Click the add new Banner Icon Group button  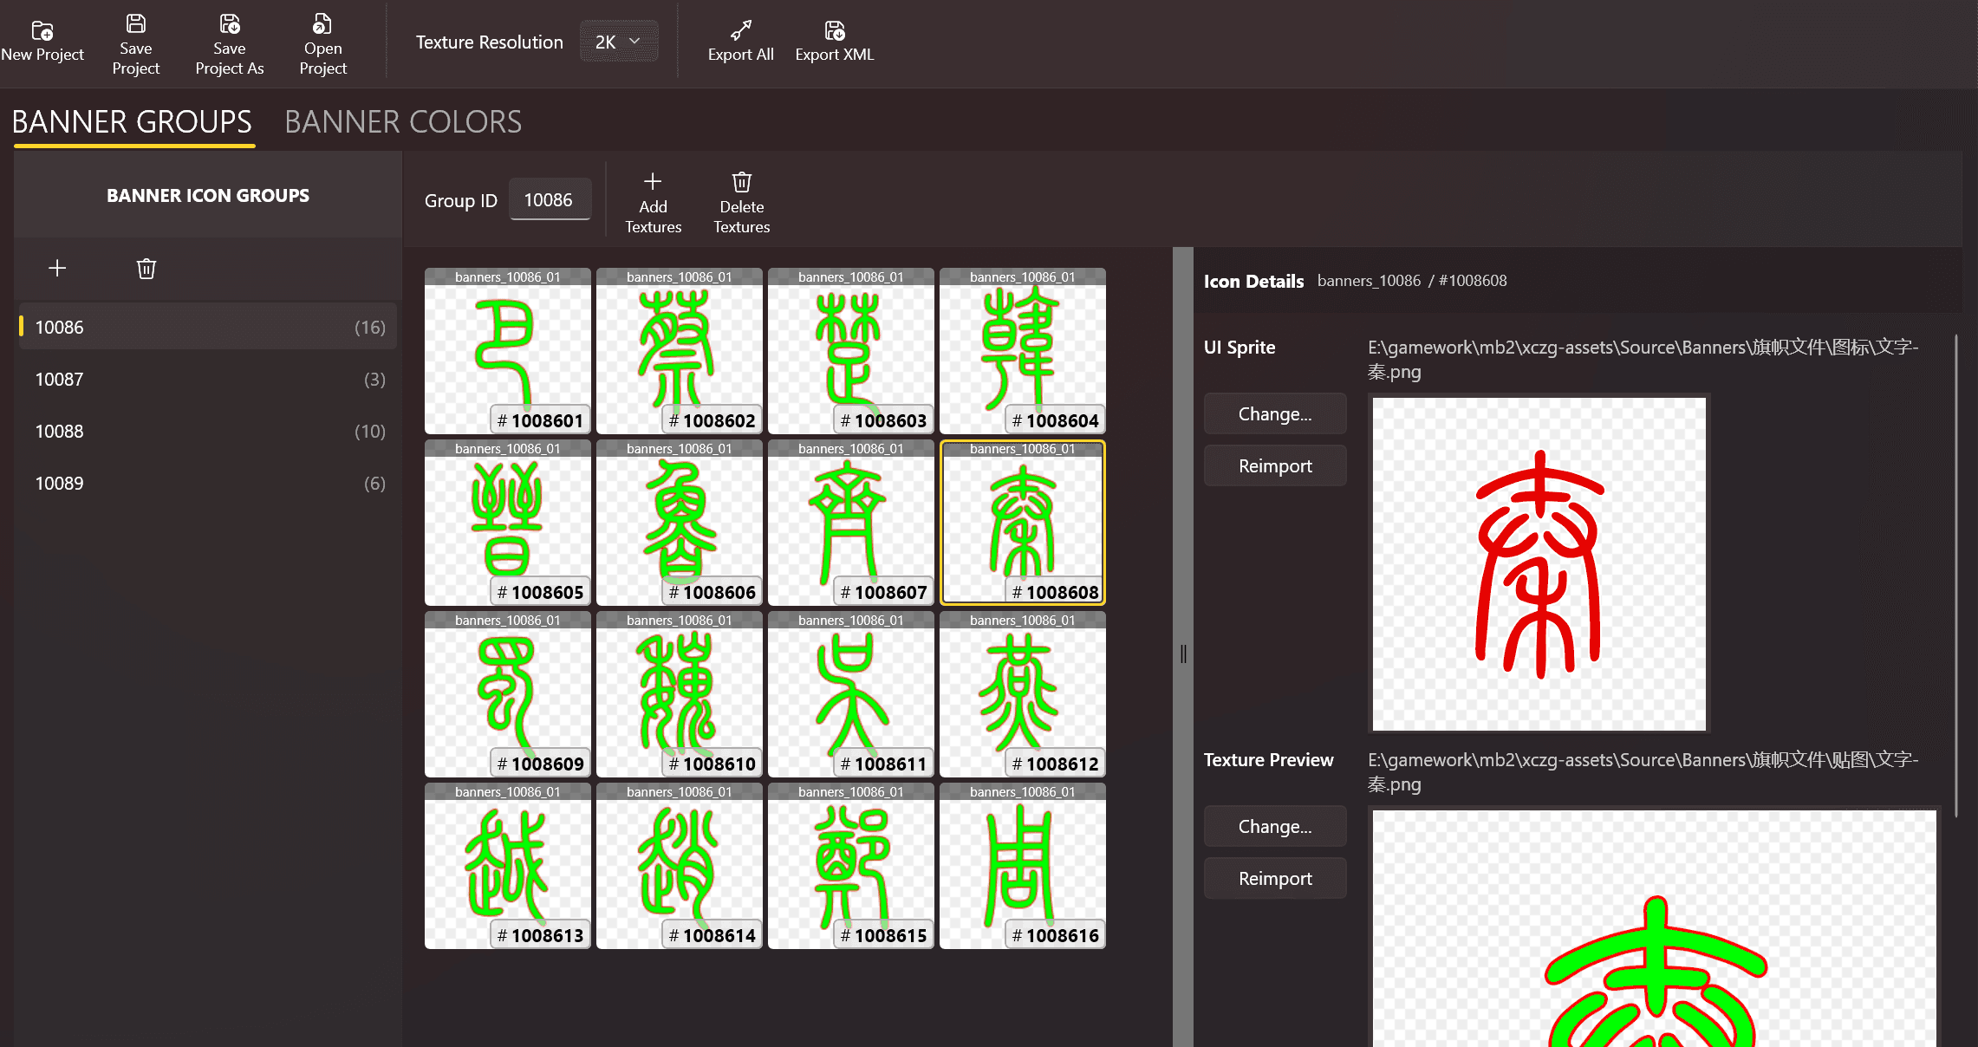(x=57, y=267)
